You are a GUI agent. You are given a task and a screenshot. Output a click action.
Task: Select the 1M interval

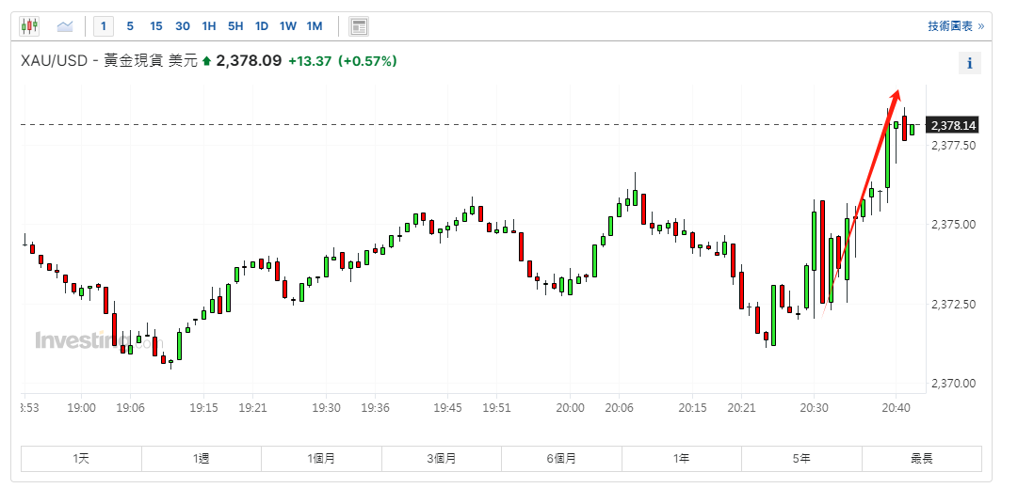pos(315,26)
